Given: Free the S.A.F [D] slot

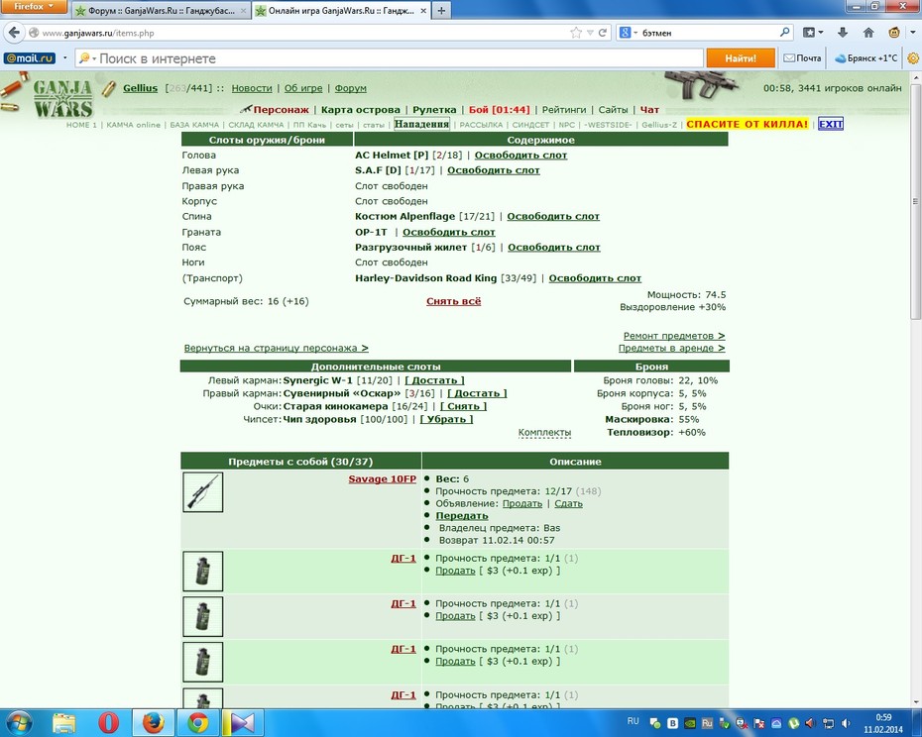Looking at the screenshot, I should [x=494, y=170].
